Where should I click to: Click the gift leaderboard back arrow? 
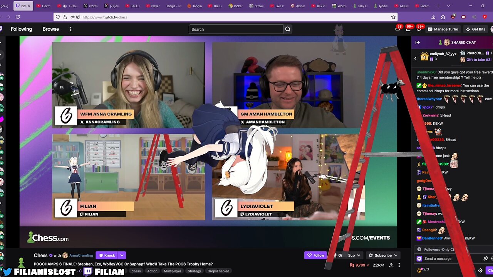point(415,58)
